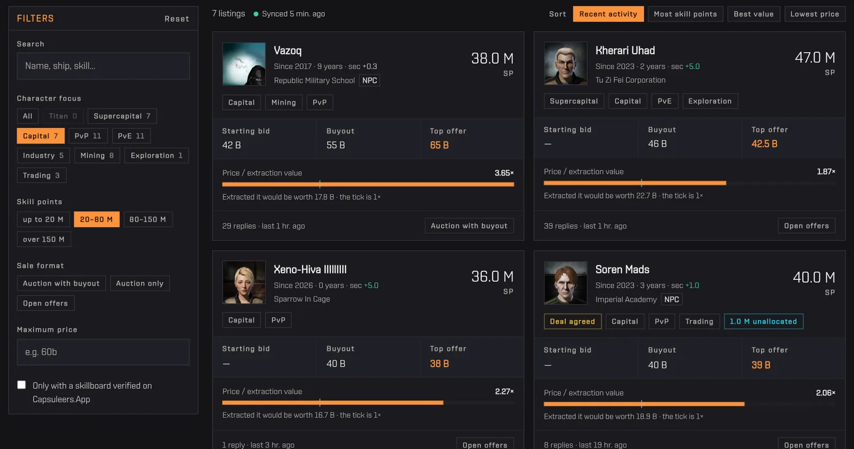This screenshot has height=449, width=854.
Task: Deselect the 20-80 M skill range
Action: (97, 219)
